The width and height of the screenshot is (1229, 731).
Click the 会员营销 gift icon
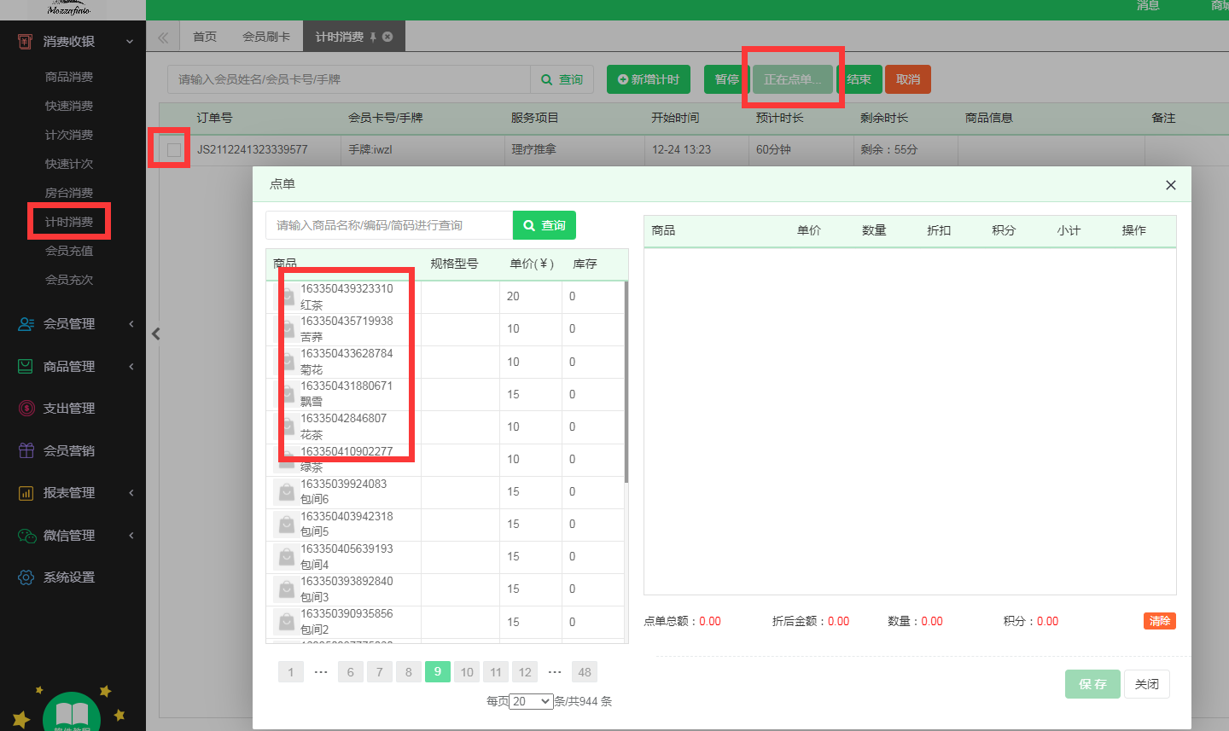pos(26,450)
